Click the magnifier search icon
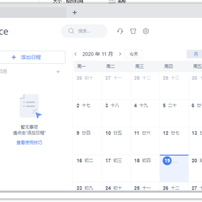Image resolution: width=202 pixels, height=202 pixels. pyautogui.click(x=71, y=31)
